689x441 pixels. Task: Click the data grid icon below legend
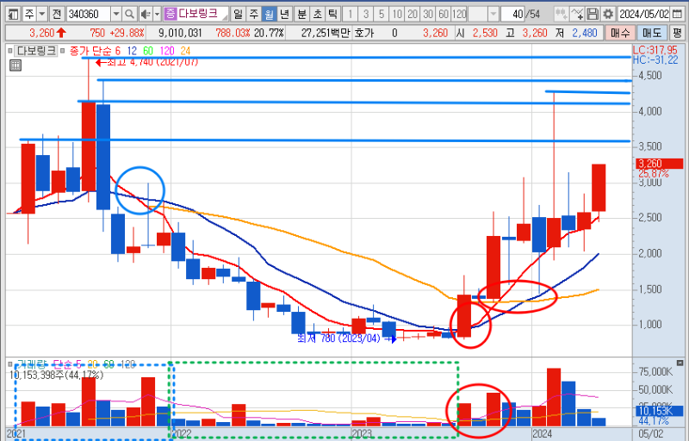pyautogui.click(x=16, y=65)
